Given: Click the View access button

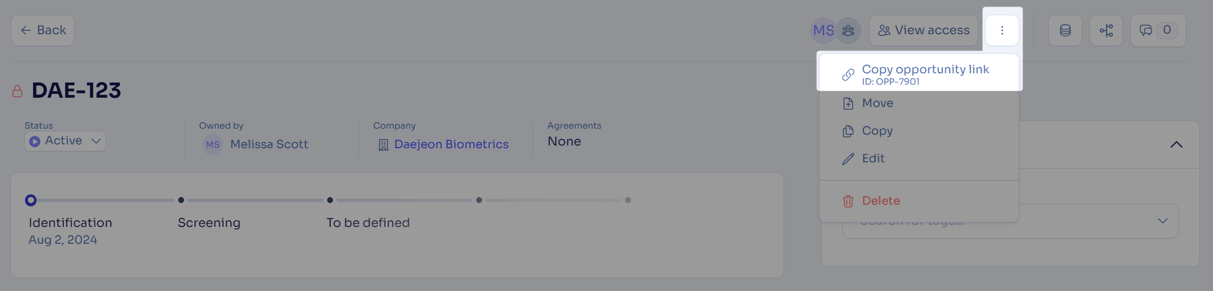Looking at the screenshot, I should [923, 30].
